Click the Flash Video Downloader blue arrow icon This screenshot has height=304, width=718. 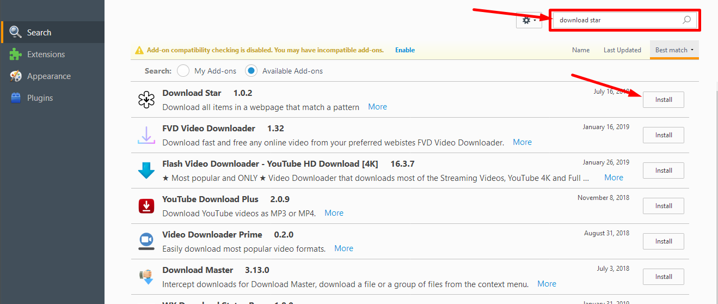146,171
